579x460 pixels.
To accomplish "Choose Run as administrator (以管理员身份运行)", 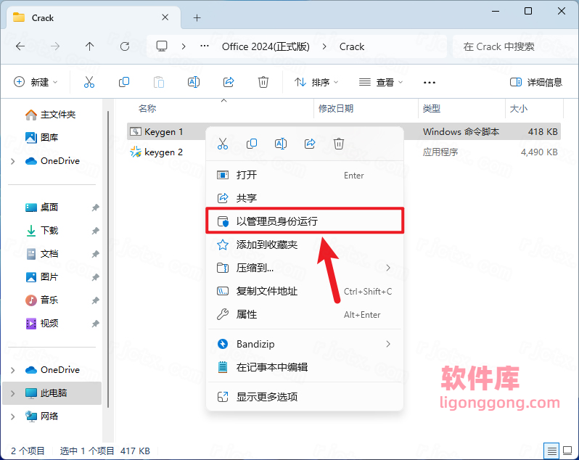I will click(x=305, y=221).
